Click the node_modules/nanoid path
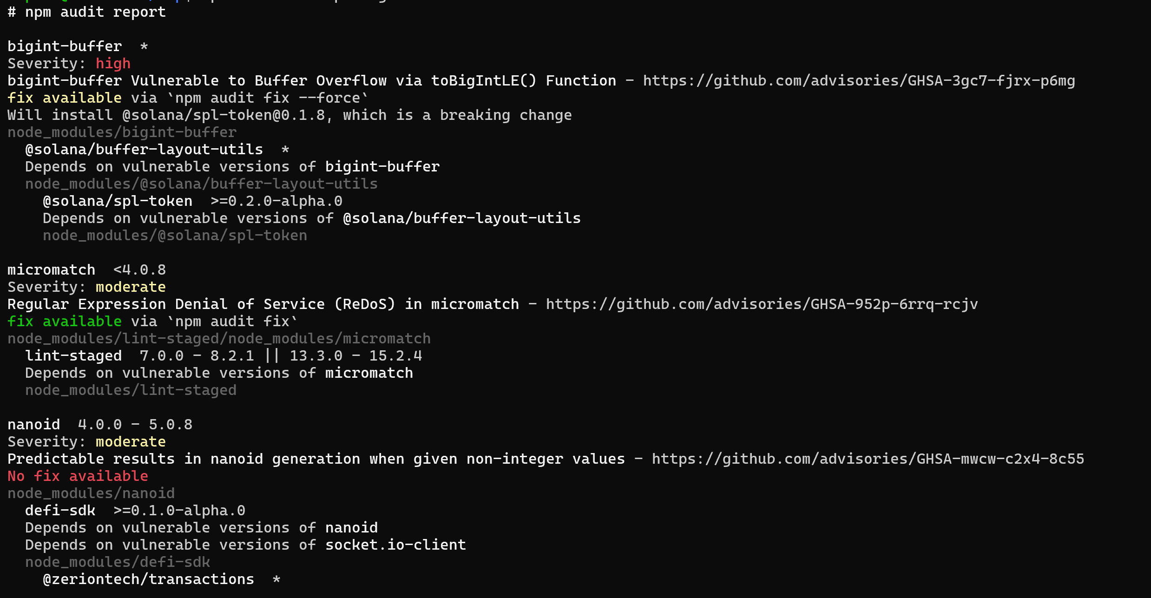This screenshot has height=598, width=1151. tap(91, 493)
